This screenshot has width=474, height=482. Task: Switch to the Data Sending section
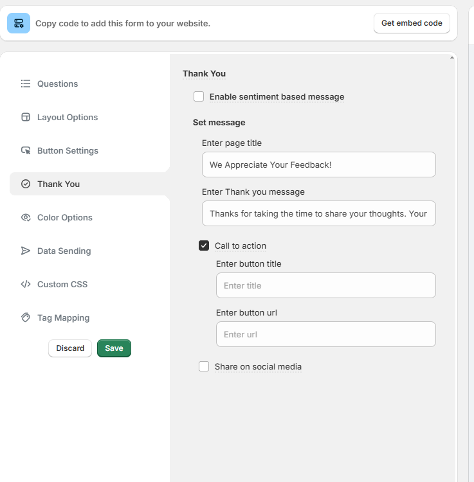(x=64, y=251)
